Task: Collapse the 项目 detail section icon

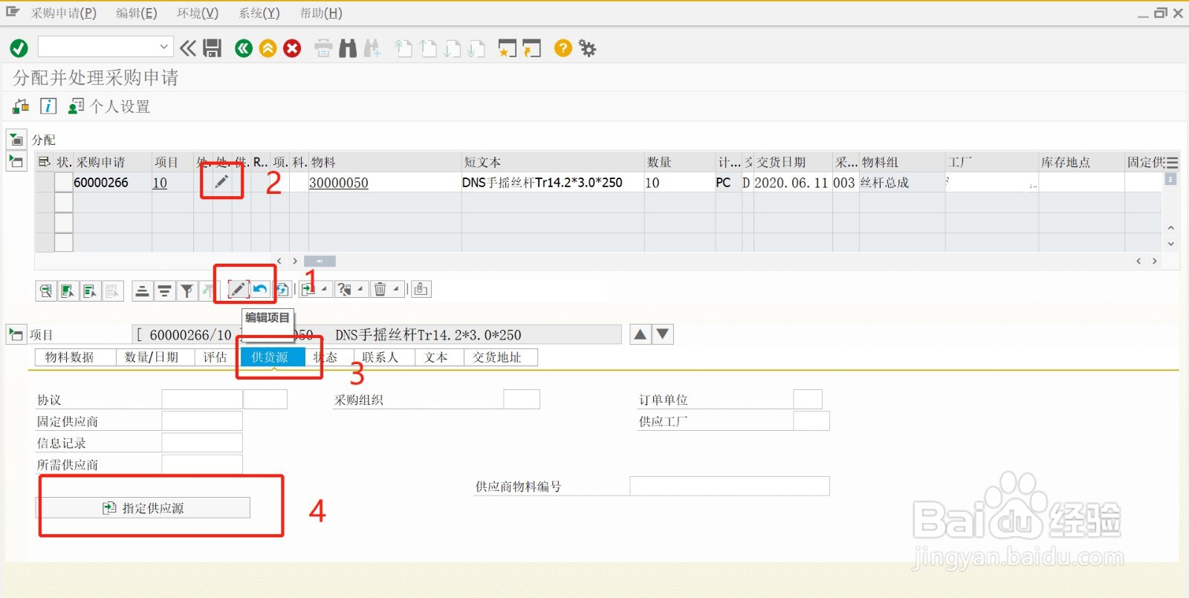Action: click(x=16, y=334)
